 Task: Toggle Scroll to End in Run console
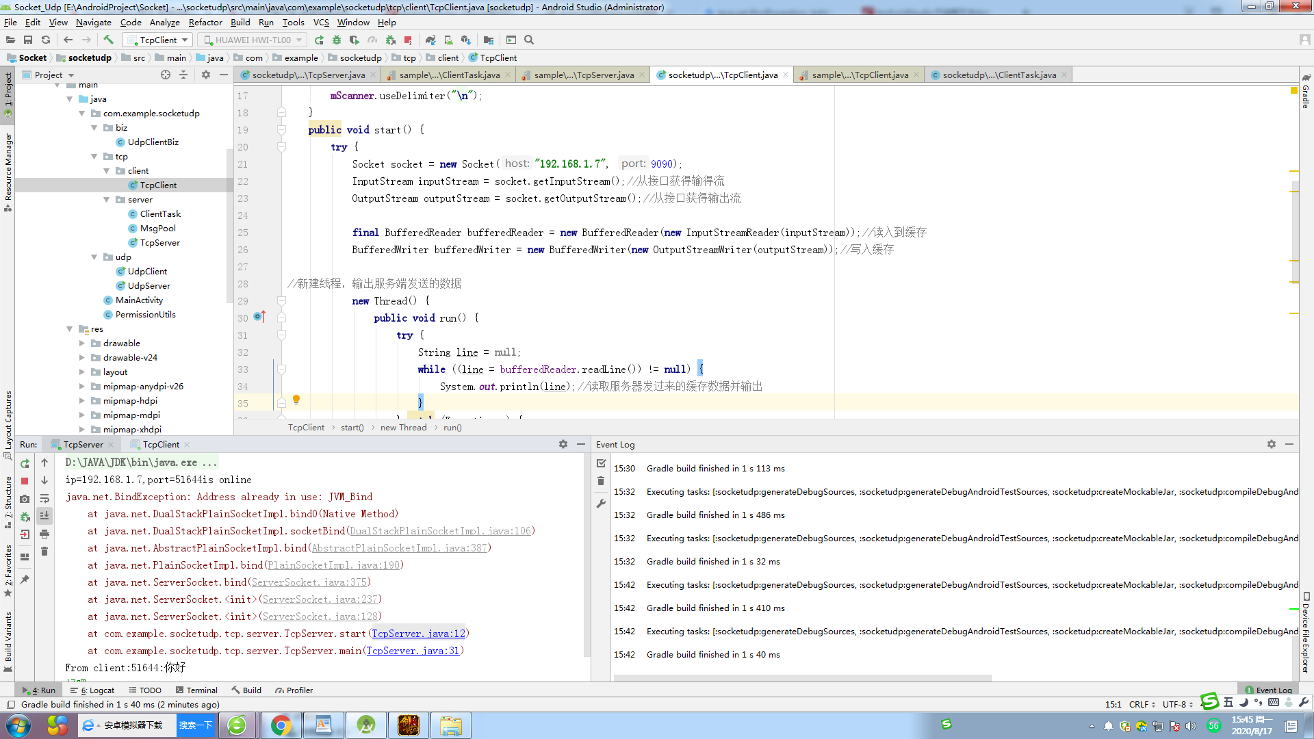click(44, 516)
